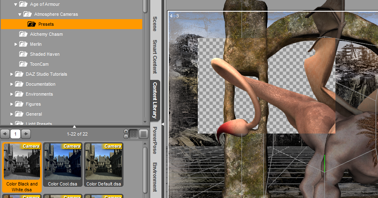Screen dimensions: 378x198
Task: Open the Smart Content tab
Action: (x=155, y=57)
